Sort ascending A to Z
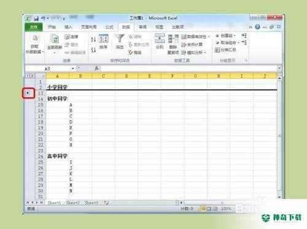Screen dimensions: 307x229 (93, 39)
